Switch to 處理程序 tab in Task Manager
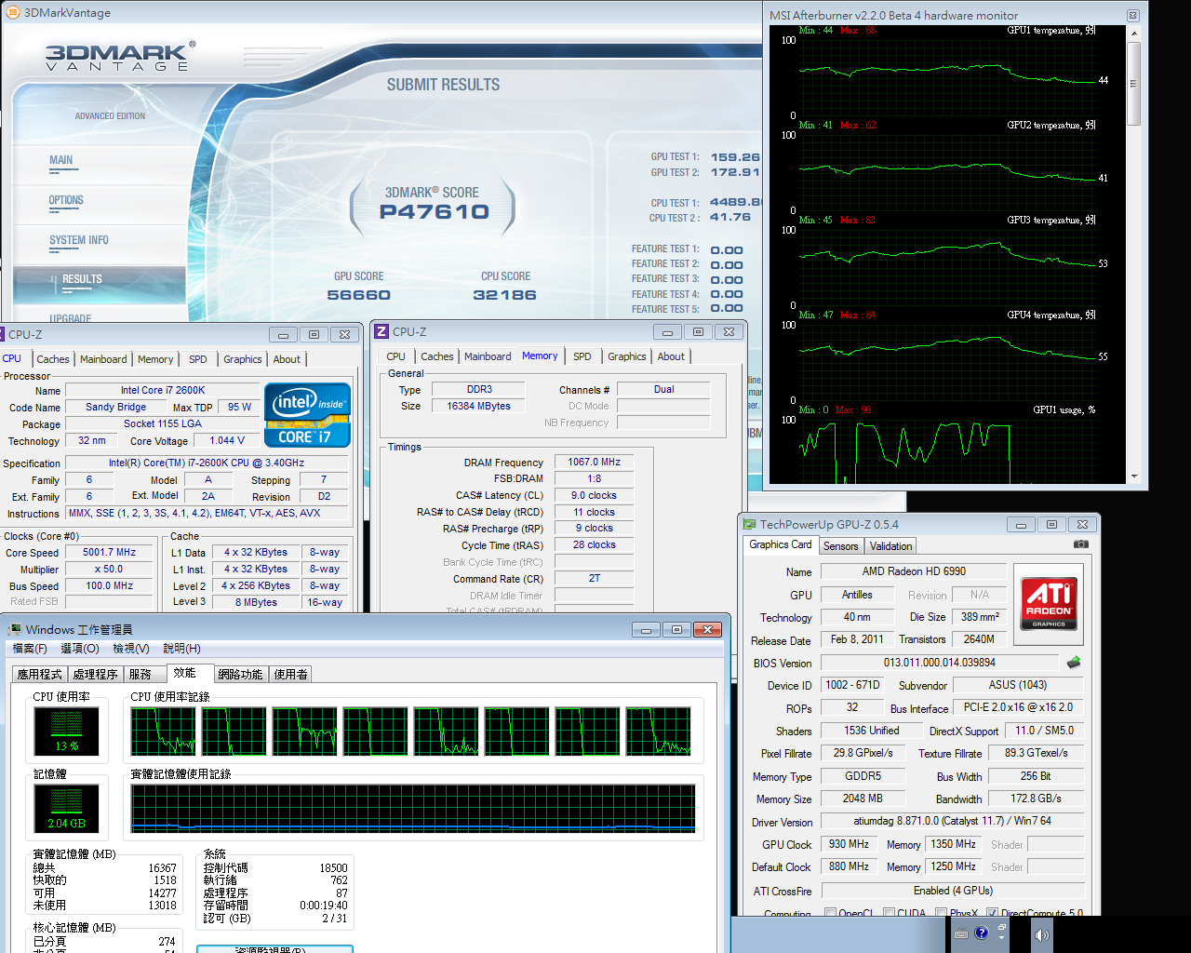The height and width of the screenshot is (953, 1191). 96,675
